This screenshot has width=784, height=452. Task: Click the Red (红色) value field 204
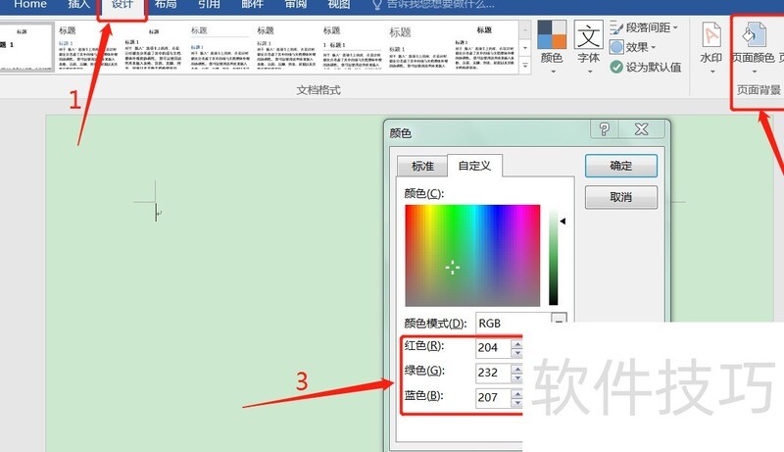point(493,347)
